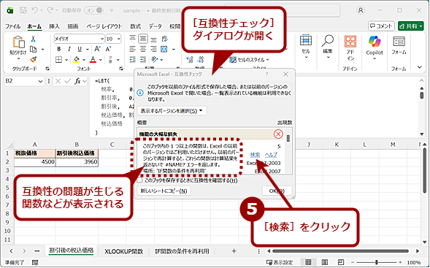Click the 検索 link in dialog
This screenshot has height=268, width=430.
pyautogui.click(x=255, y=155)
